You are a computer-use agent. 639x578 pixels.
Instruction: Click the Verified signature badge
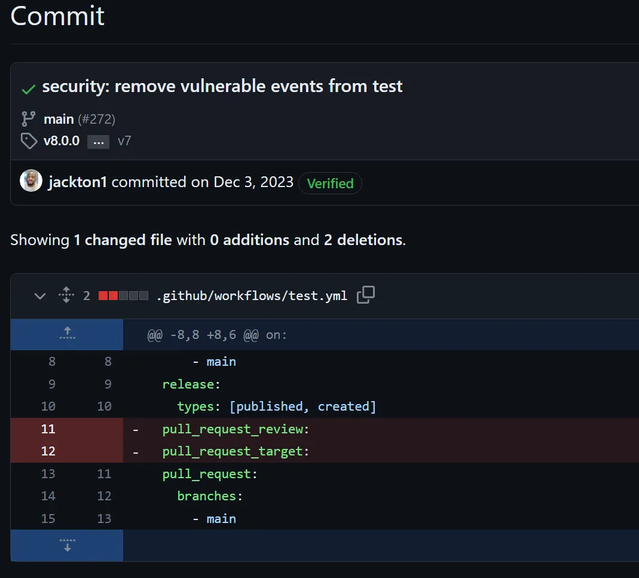(x=330, y=183)
